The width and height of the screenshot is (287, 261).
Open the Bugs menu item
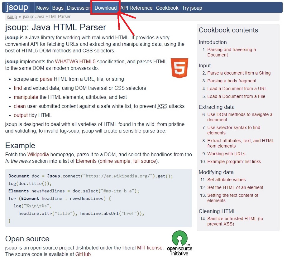pyautogui.click(x=58, y=8)
